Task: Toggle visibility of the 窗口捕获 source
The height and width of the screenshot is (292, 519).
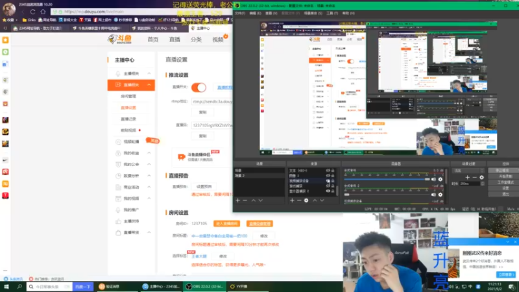Action: [x=328, y=186]
